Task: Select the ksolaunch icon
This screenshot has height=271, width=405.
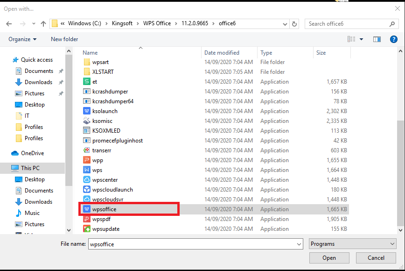Action: coord(87,111)
